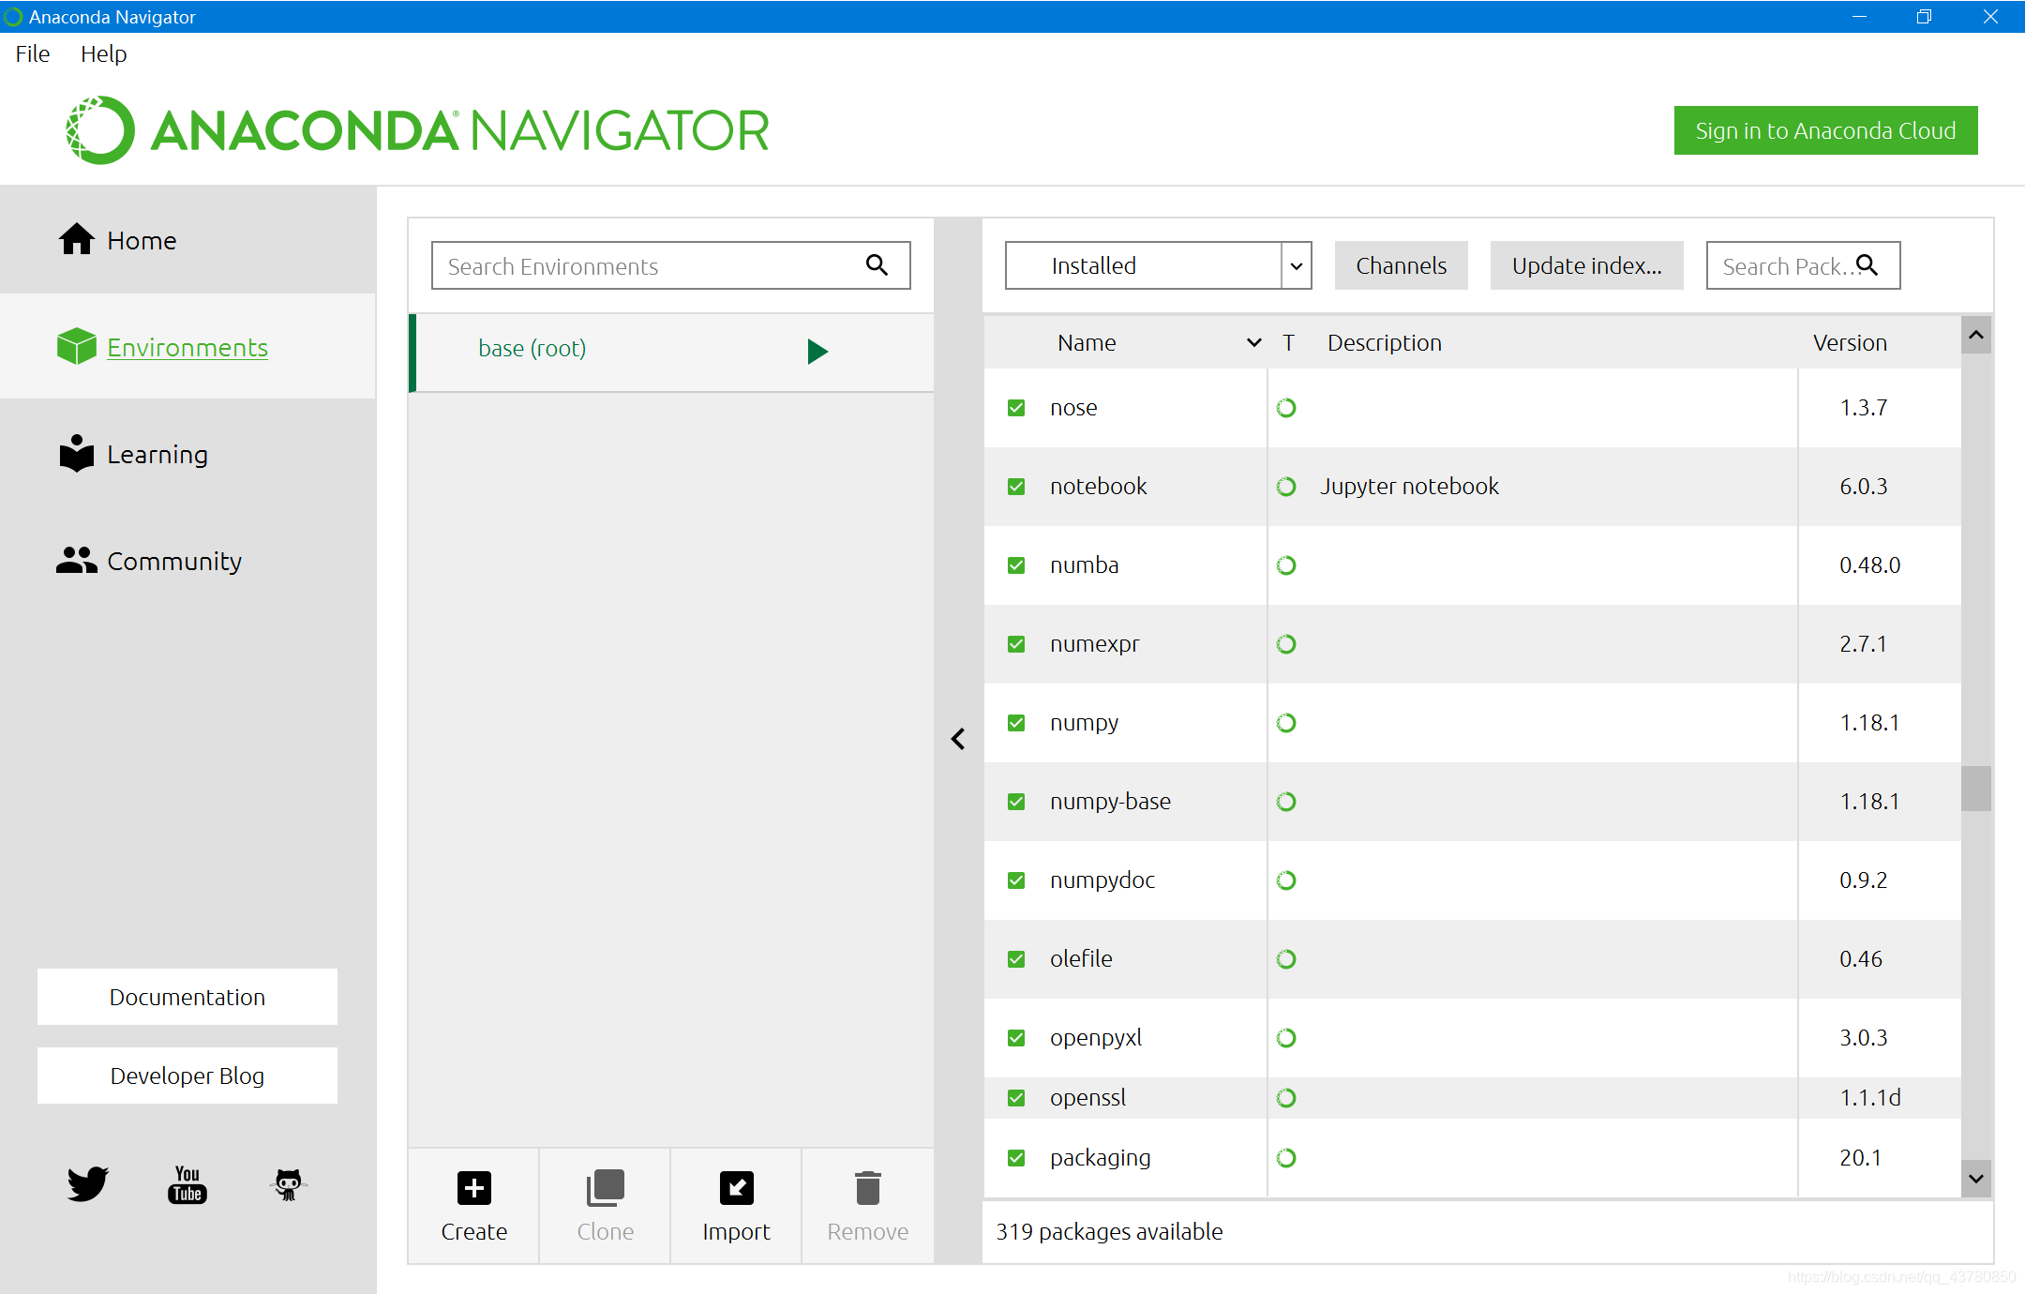Click the Remove environment trash icon
This screenshot has height=1294, width=2025.
click(x=868, y=1188)
